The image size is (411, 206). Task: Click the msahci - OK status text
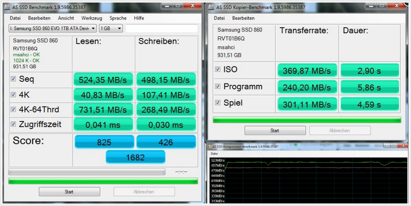(26, 55)
